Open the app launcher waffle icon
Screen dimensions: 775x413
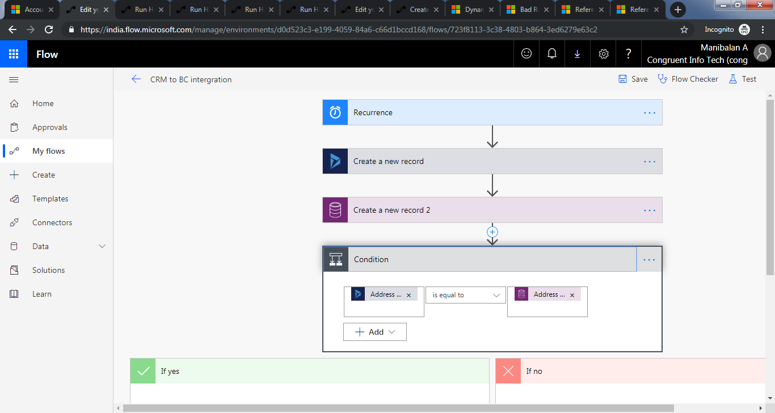(14, 54)
